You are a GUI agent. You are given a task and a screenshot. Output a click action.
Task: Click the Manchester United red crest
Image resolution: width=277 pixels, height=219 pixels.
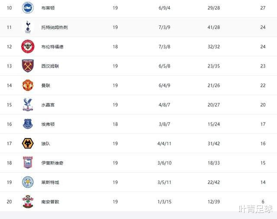(x=28, y=85)
